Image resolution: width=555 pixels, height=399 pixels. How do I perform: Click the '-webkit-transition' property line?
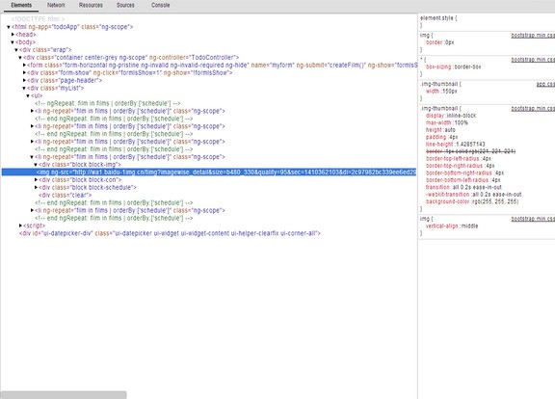point(474,195)
